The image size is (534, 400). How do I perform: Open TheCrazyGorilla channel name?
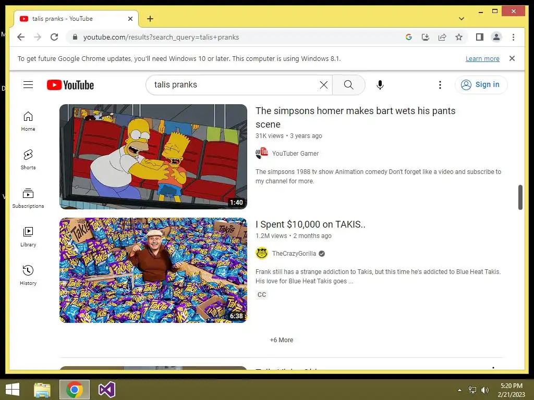(x=294, y=254)
